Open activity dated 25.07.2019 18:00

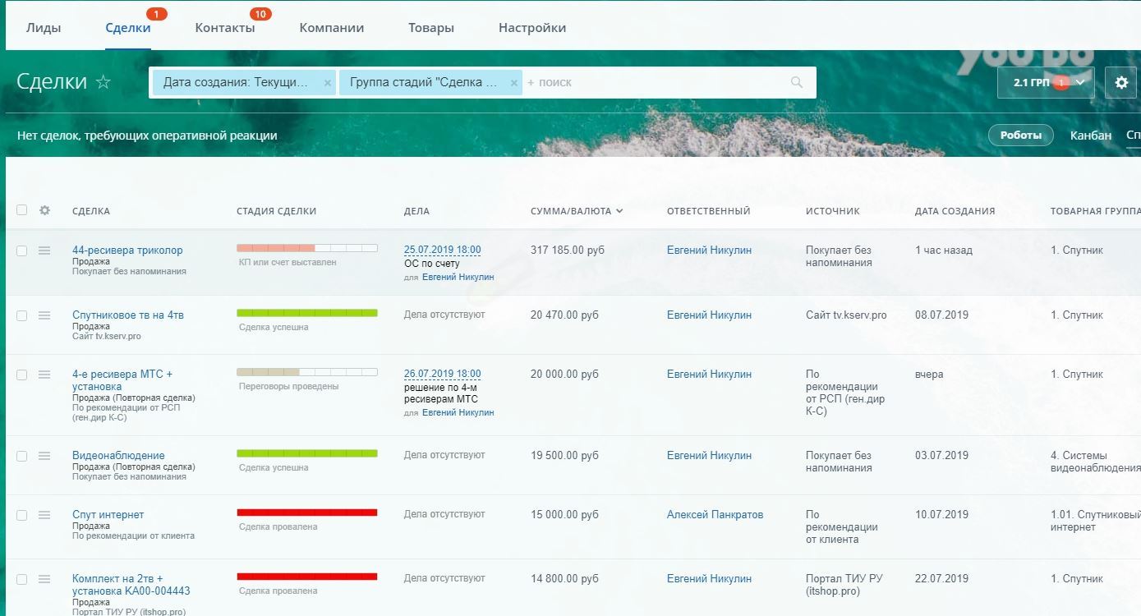(x=443, y=251)
